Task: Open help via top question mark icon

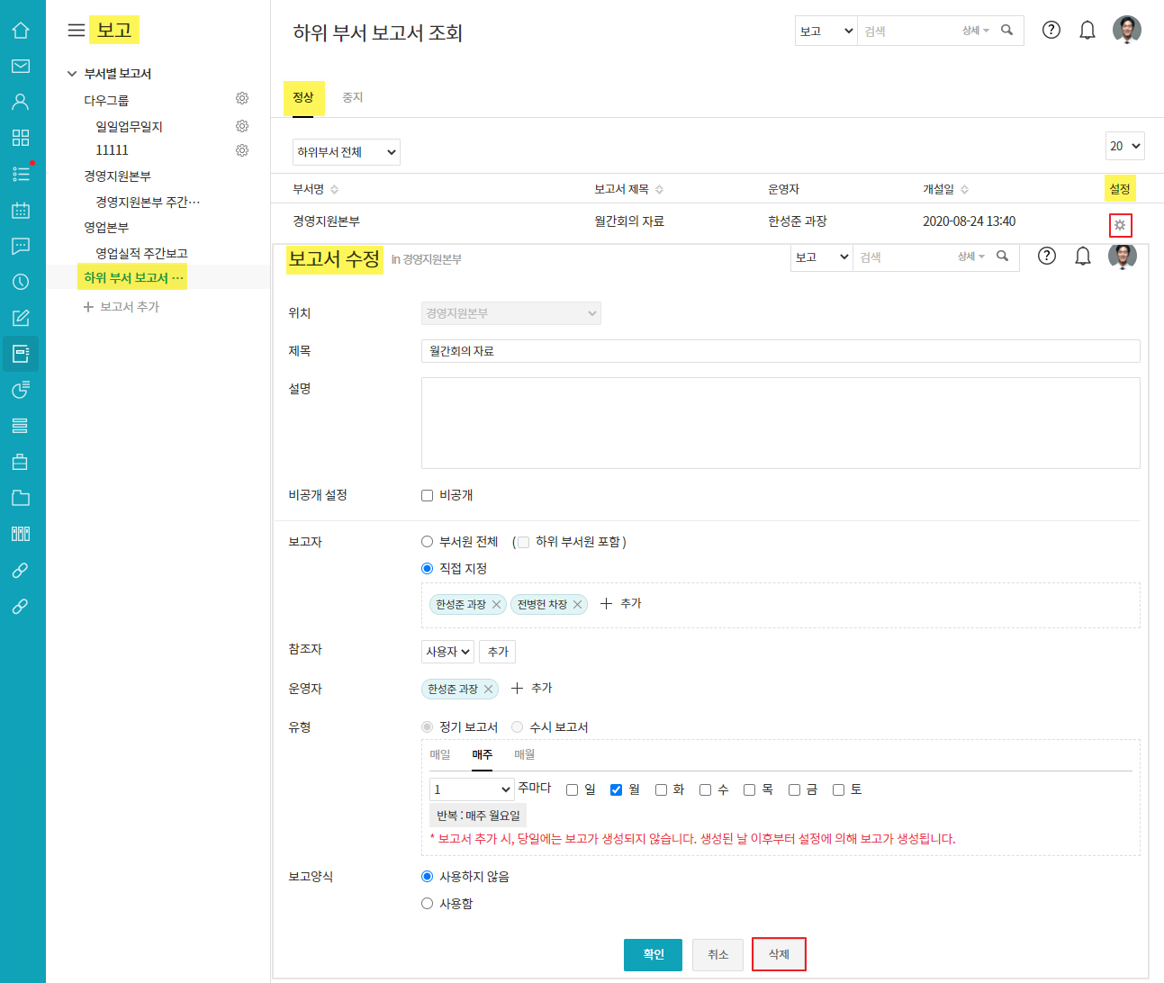Action: click(1051, 31)
